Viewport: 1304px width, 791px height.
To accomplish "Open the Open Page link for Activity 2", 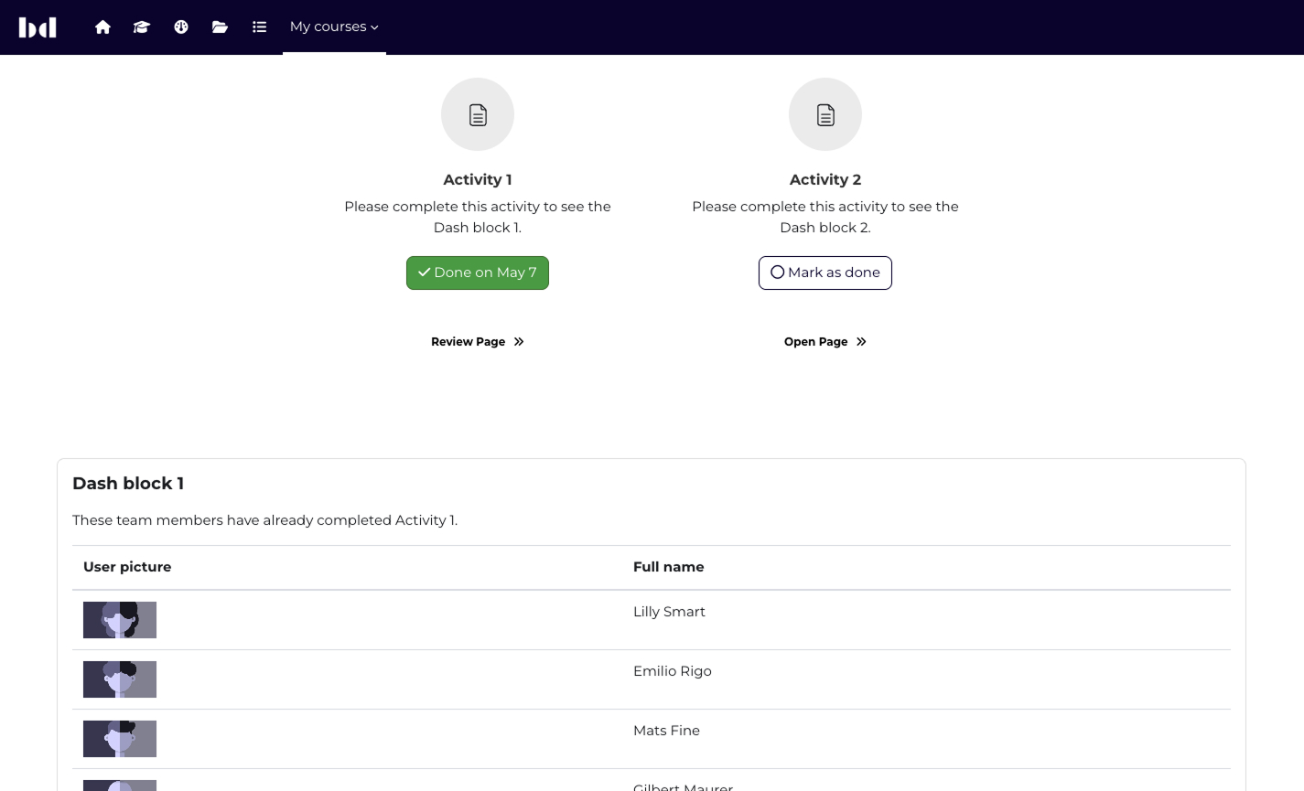I will 824,342.
